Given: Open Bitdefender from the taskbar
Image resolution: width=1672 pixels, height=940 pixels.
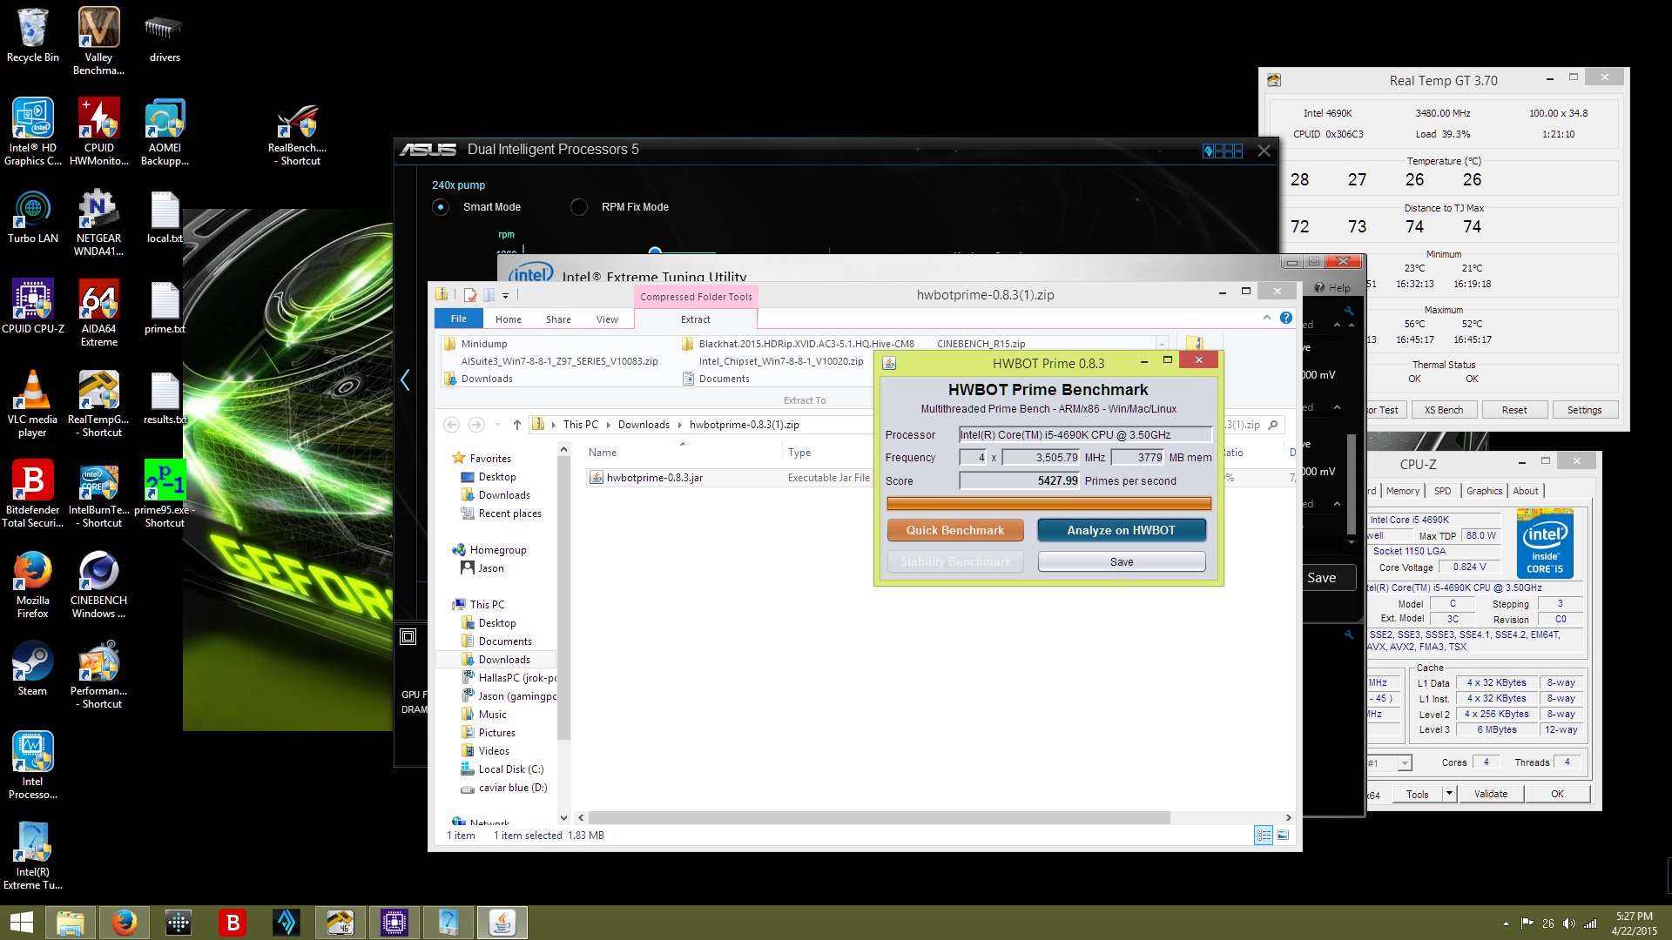Looking at the screenshot, I should coord(233,923).
